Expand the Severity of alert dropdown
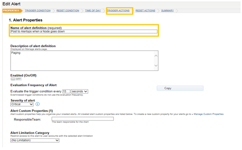 pyautogui.click(x=22, y=104)
